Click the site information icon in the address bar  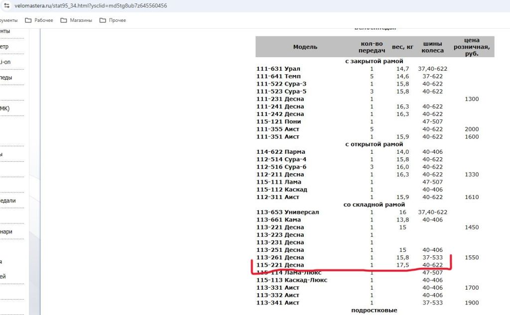point(6,5)
